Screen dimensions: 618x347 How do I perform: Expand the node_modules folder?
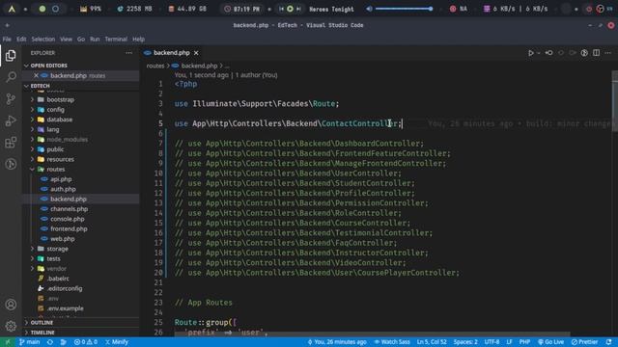tap(67, 139)
